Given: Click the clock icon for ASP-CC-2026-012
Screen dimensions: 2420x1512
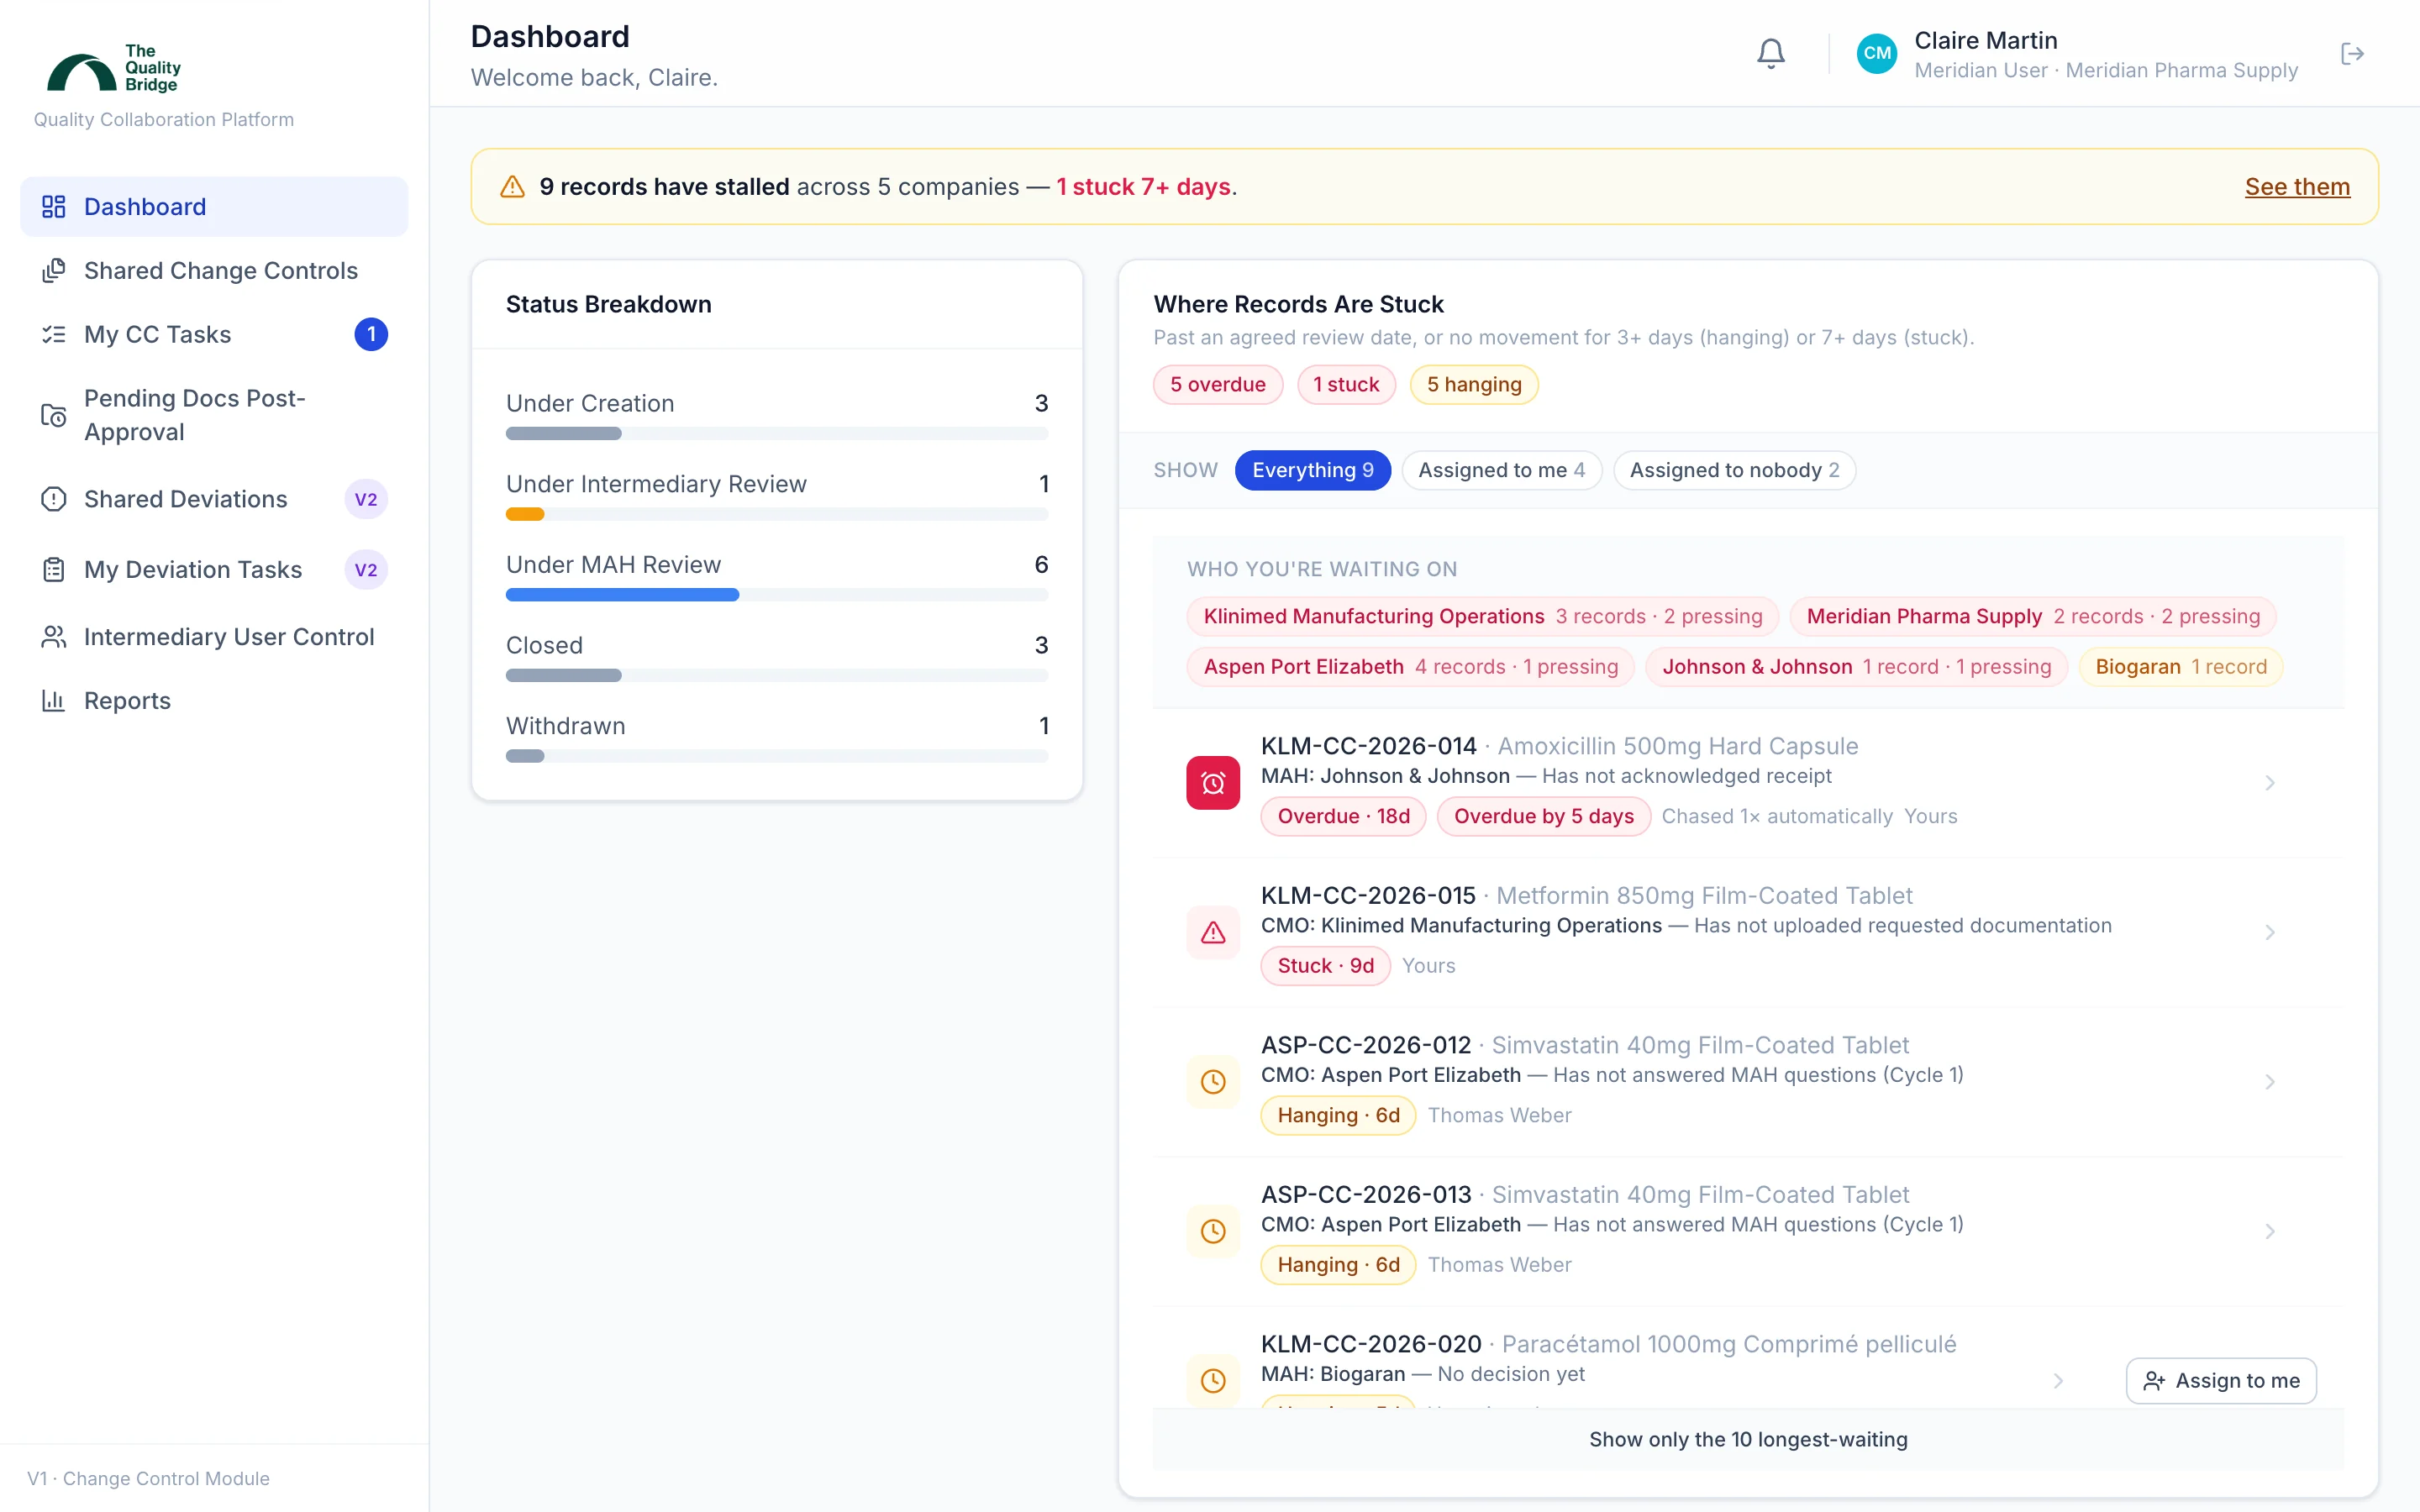Looking at the screenshot, I should (x=1213, y=1082).
